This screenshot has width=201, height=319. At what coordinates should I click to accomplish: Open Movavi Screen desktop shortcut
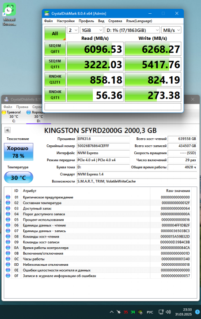(x=9, y=15)
